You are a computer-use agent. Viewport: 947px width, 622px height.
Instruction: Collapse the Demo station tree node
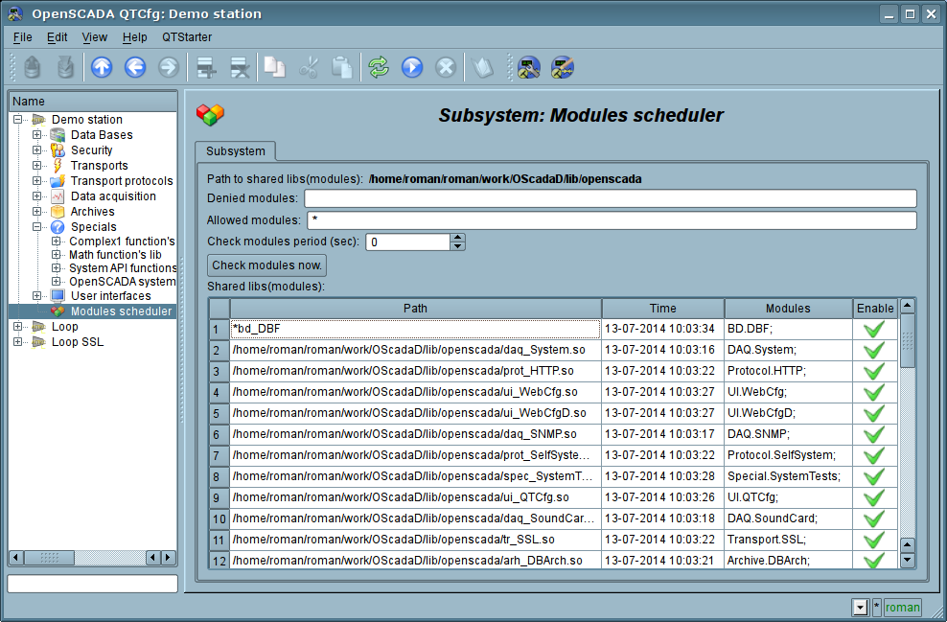17,120
